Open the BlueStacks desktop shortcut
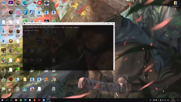 click(18, 51)
